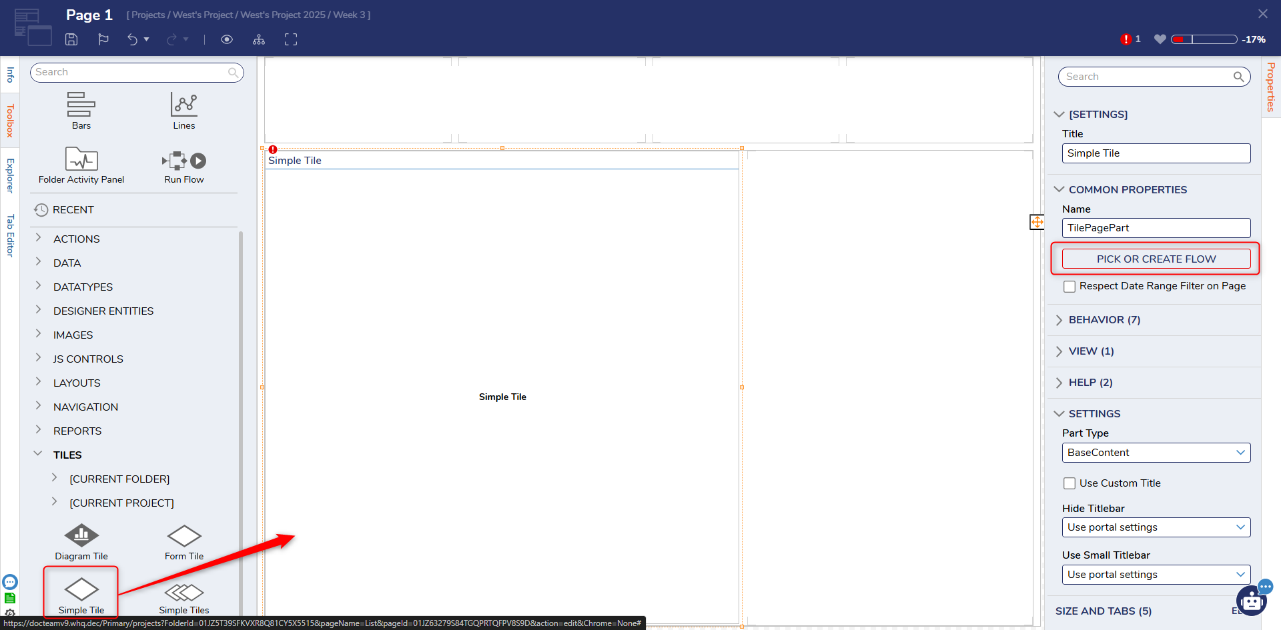
Task: Enable Respect Date Range Filter on Page
Action: [x=1070, y=287]
